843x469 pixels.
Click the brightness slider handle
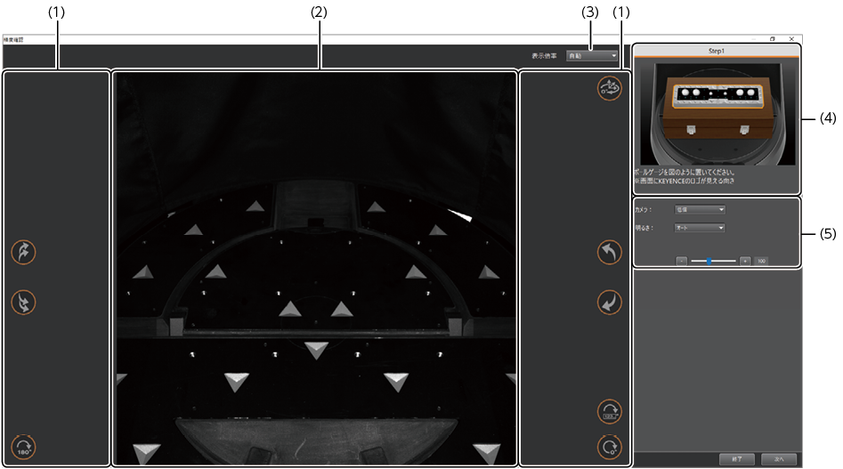coord(709,261)
